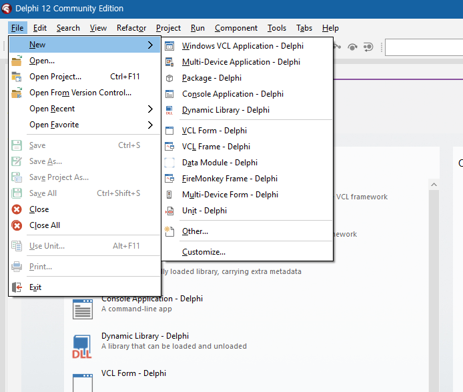Click the large Console Application icon on welcome page
Viewport: 463px width, 392px height.
click(x=83, y=309)
